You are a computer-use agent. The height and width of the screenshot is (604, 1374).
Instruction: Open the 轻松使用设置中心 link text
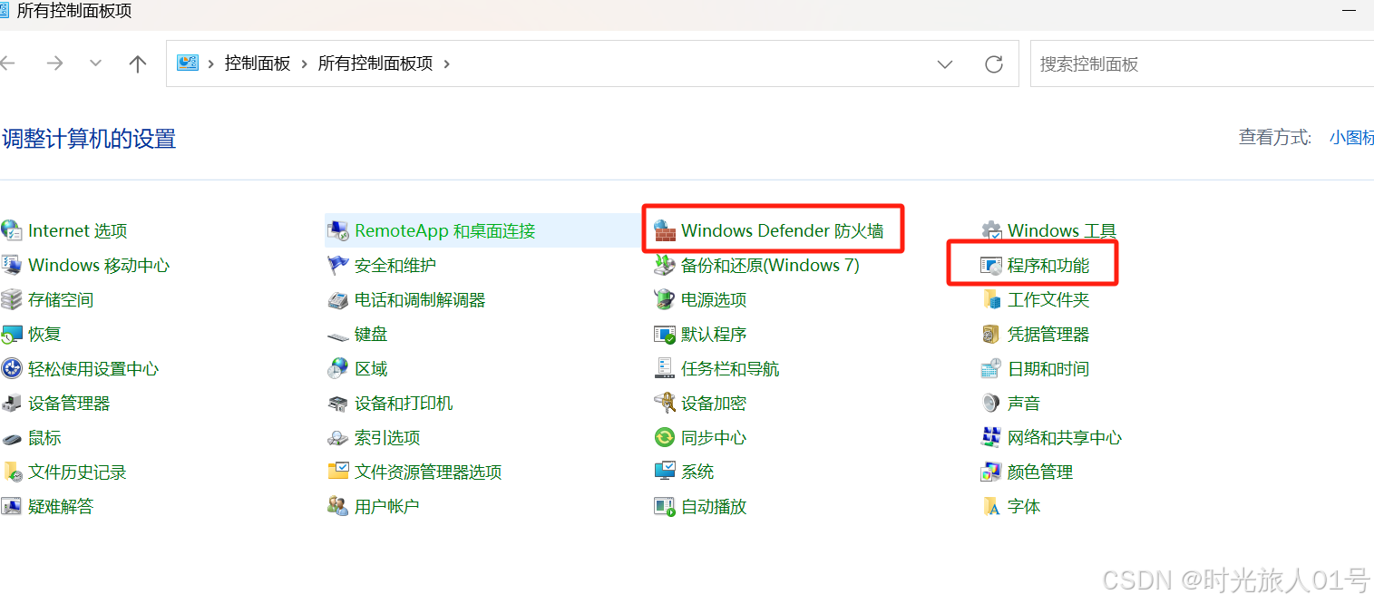(93, 369)
